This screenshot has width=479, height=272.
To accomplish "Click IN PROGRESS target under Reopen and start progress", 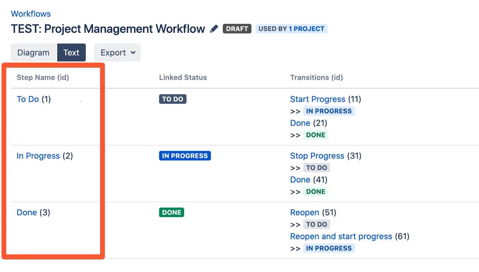I will click(x=329, y=248).
